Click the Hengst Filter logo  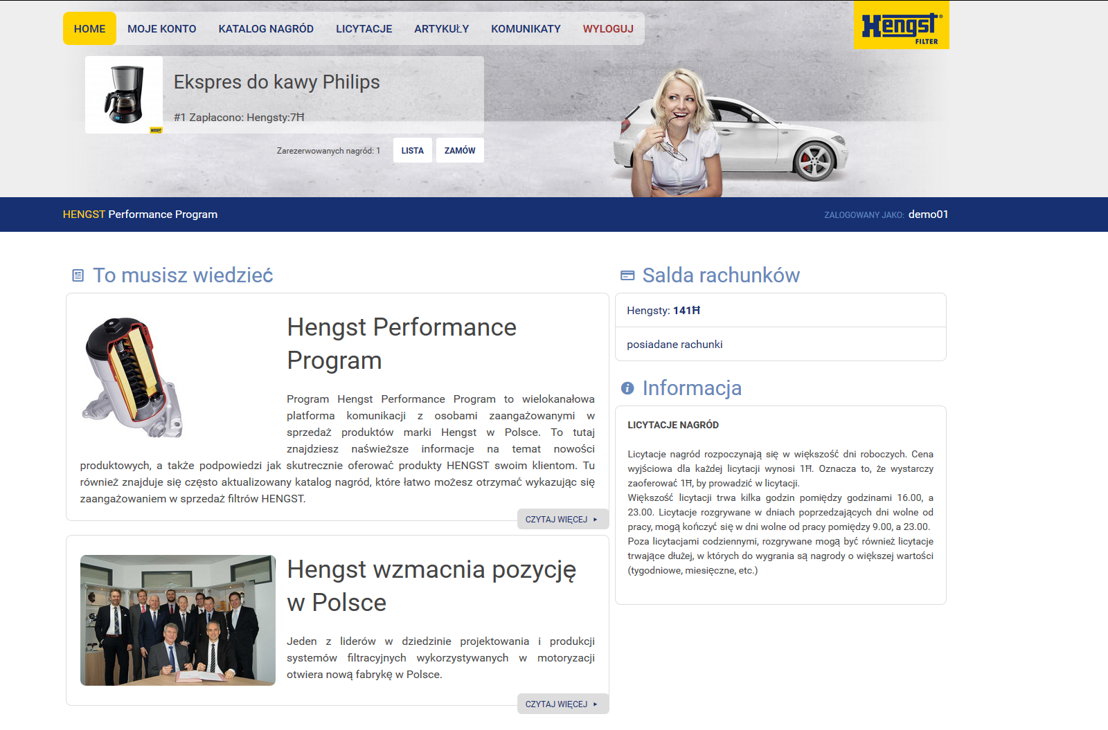[x=901, y=26]
